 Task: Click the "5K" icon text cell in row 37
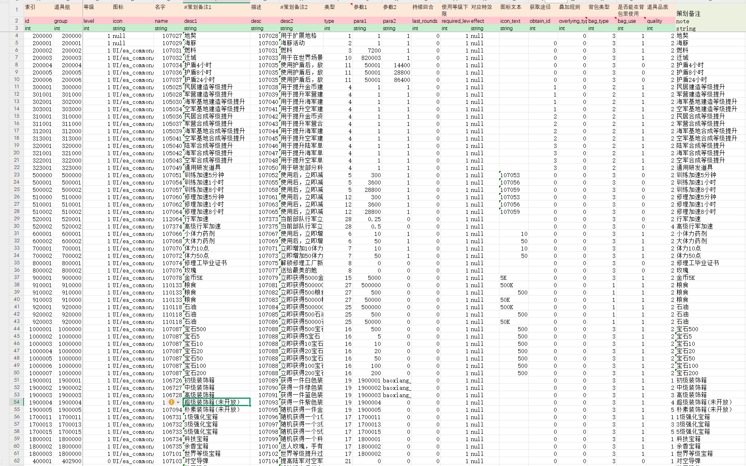(x=513, y=278)
